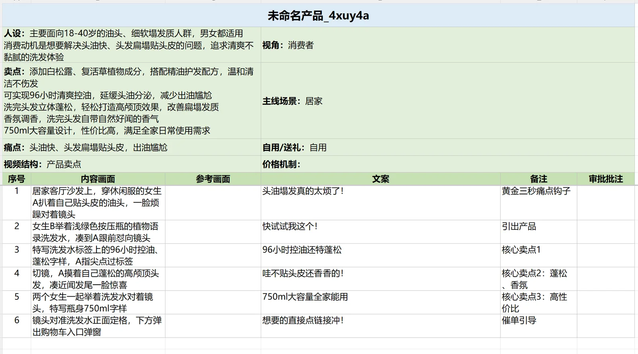Select the note cell 引出产品
638x354 pixels.
[x=539, y=232]
